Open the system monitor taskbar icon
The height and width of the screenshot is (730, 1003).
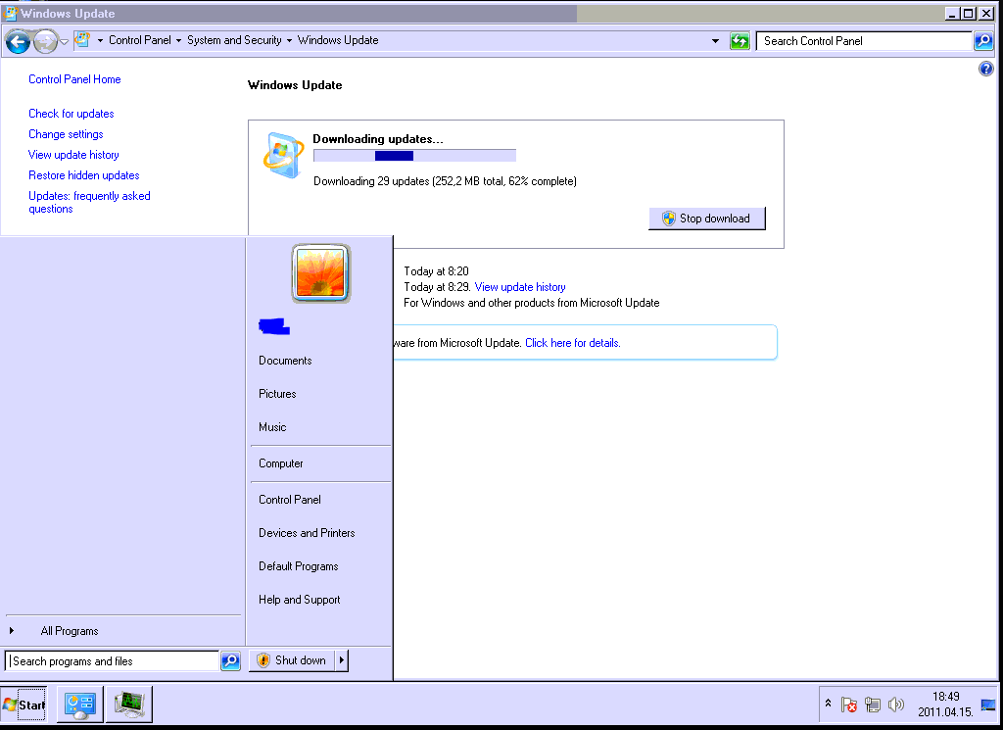(x=129, y=705)
